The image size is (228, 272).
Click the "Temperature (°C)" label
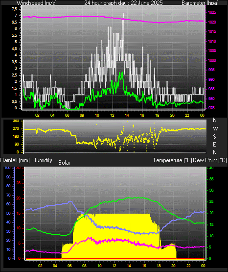(x=172, y=160)
